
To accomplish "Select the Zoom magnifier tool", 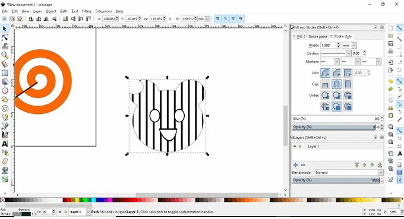I will (5, 55).
